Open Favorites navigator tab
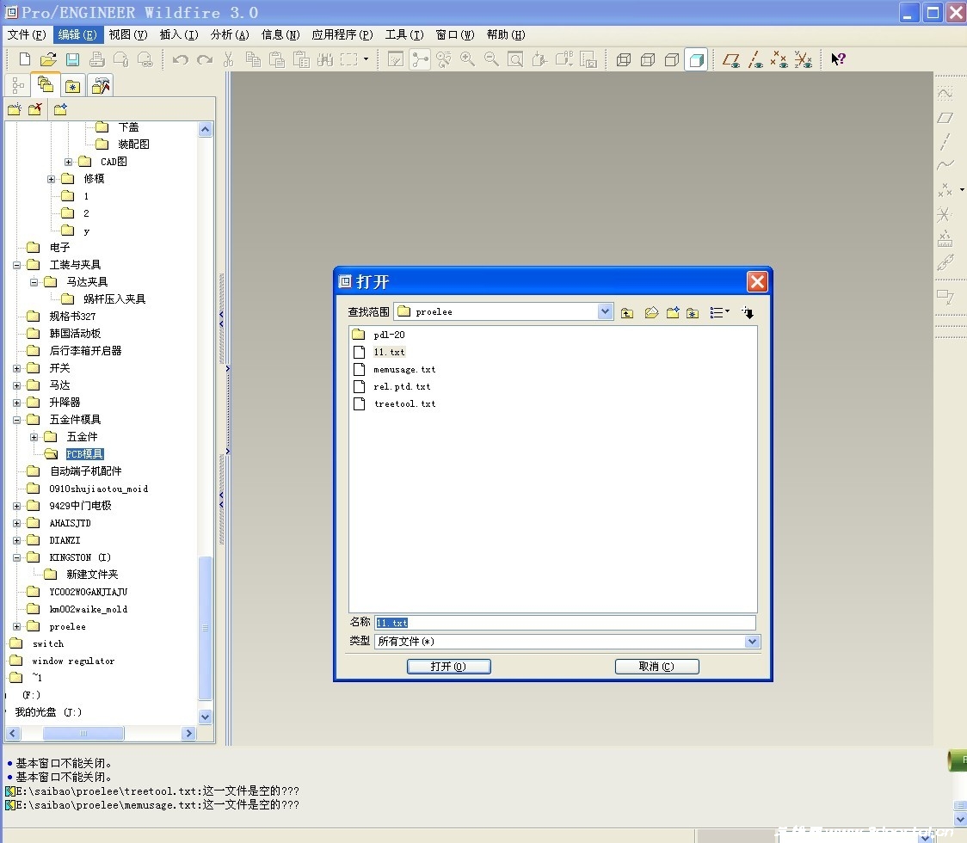This screenshot has height=843, width=967. click(x=73, y=86)
